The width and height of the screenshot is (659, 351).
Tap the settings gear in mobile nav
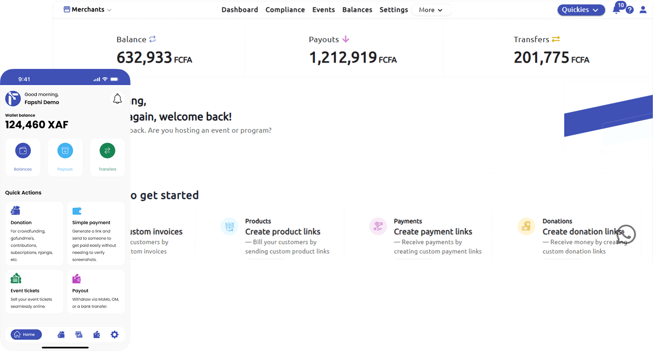pyautogui.click(x=114, y=335)
